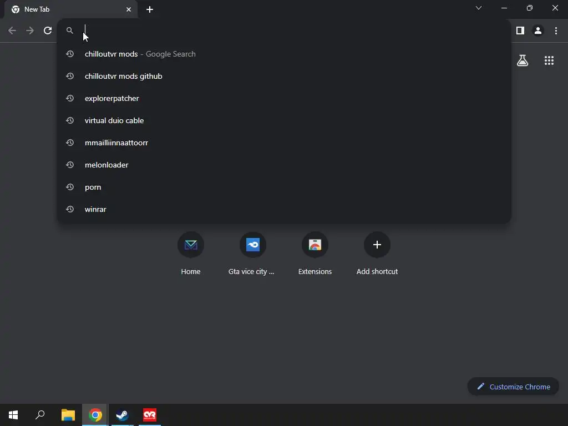Click history icon beside explorerpatcher
Viewport: 568px width, 426px height.
tap(70, 98)
